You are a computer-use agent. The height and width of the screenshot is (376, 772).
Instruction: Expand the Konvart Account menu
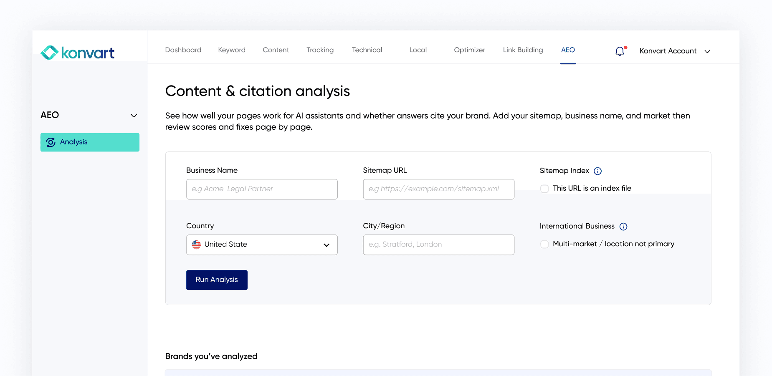675,51
